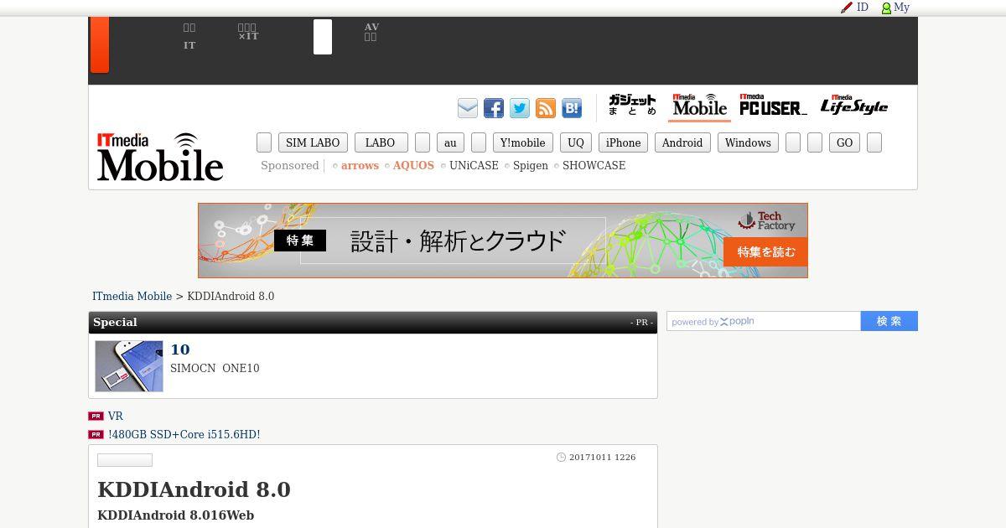This screenshot has width=1006, height=528.
Task: Click the article date 20171011 1226
Action: tap(602, 458)
